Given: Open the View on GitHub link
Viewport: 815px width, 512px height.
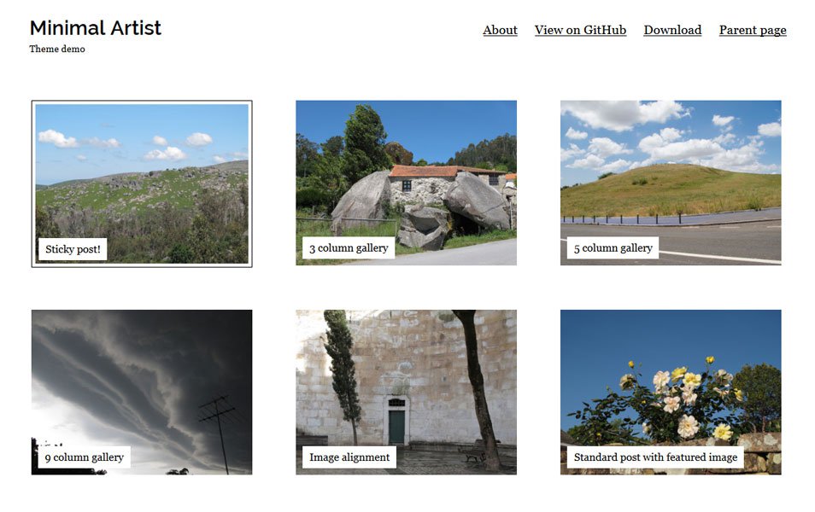Looking at the screenshot, I should point(580,30).
